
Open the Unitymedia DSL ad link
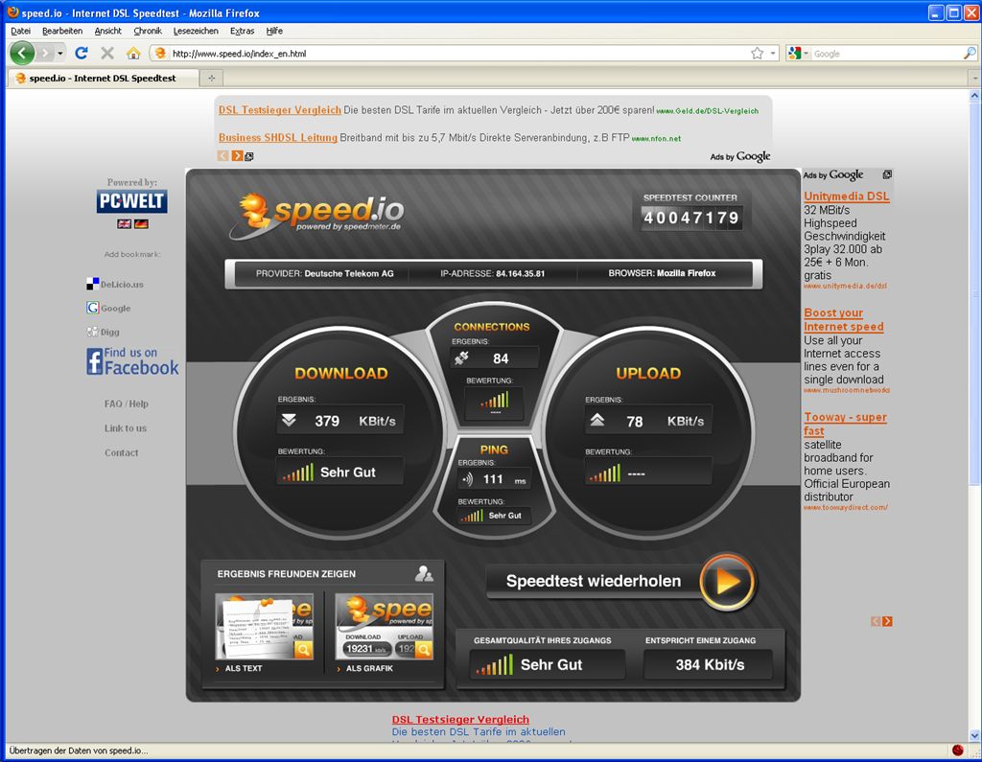(x=846, y=196)
